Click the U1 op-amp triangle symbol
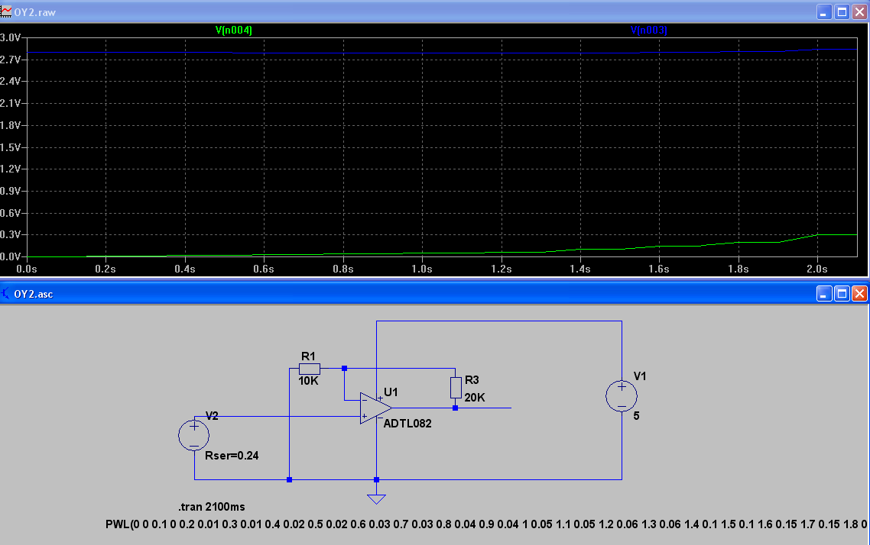Image resolution: width=870 pixels, height=545 pixels. point(375,408)
